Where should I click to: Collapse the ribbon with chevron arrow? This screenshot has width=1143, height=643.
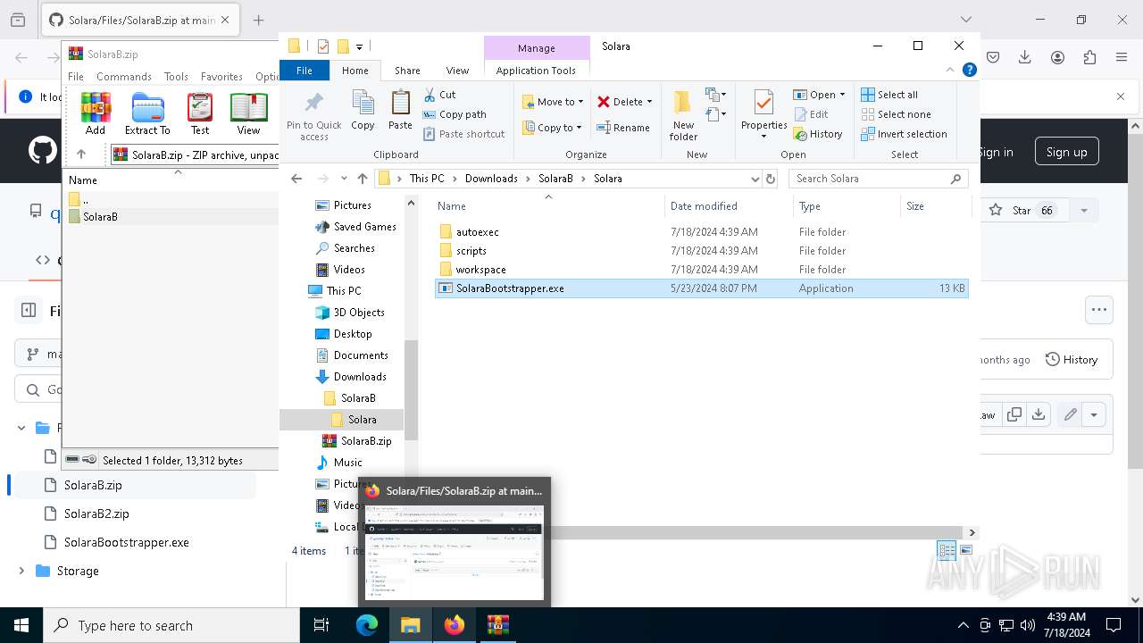pos(951,70)
